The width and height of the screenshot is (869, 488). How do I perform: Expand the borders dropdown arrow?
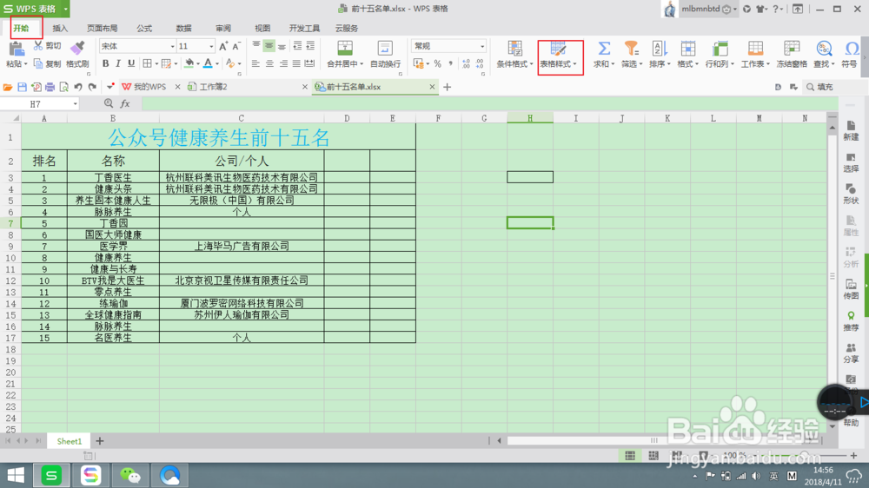tap(156, 64)
